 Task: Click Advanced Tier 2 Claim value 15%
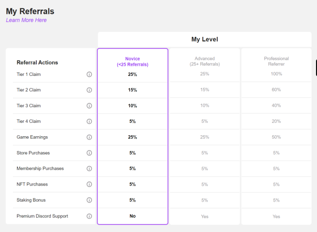coord(205,89)
